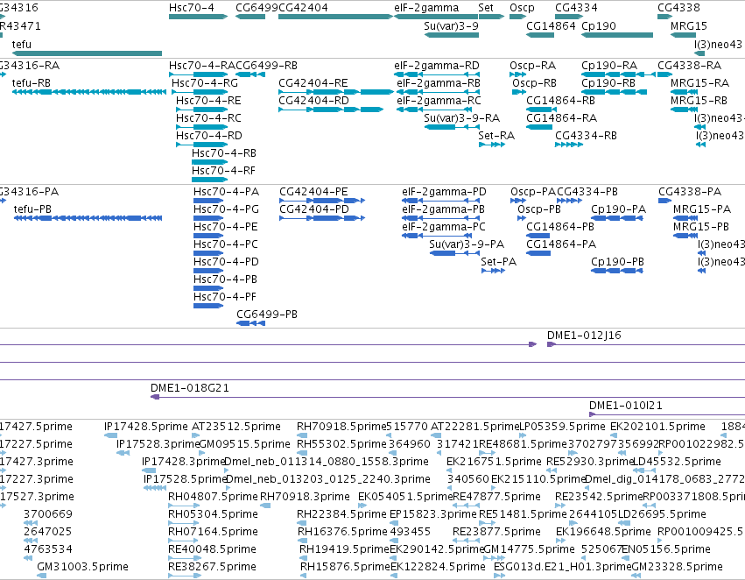Select BAC clone DME1-012J16
Viewport: 745px width, 580px height.
(646, 344)
